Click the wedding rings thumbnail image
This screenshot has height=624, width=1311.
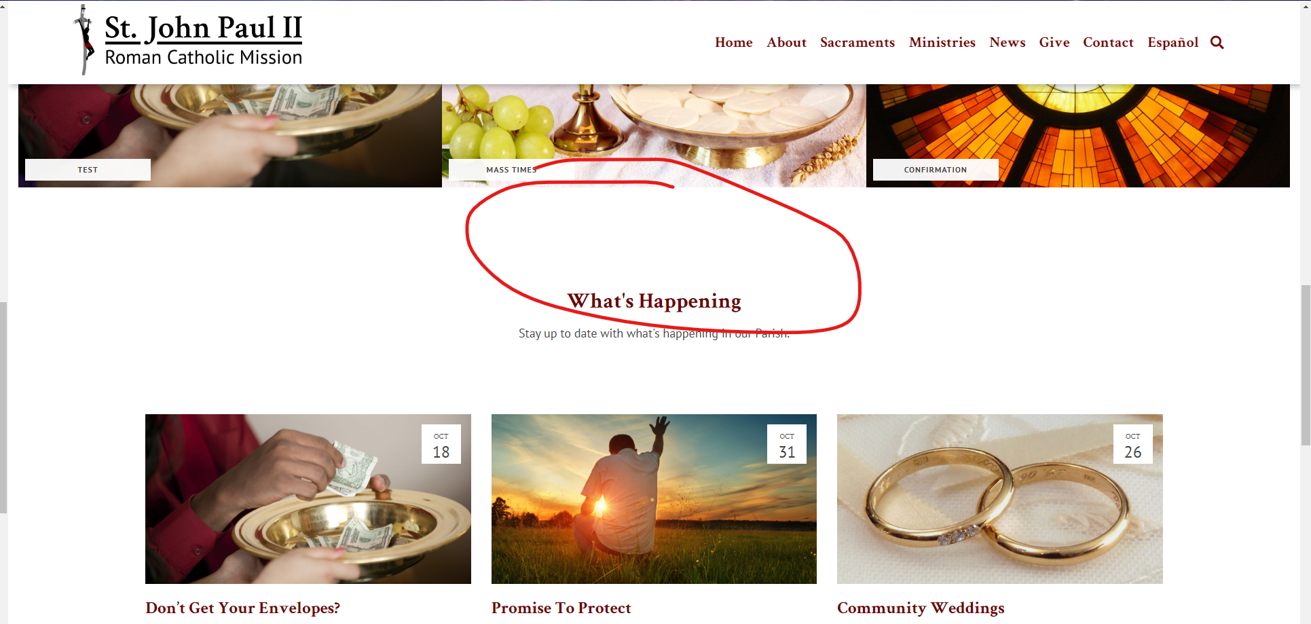coord(999,499)
